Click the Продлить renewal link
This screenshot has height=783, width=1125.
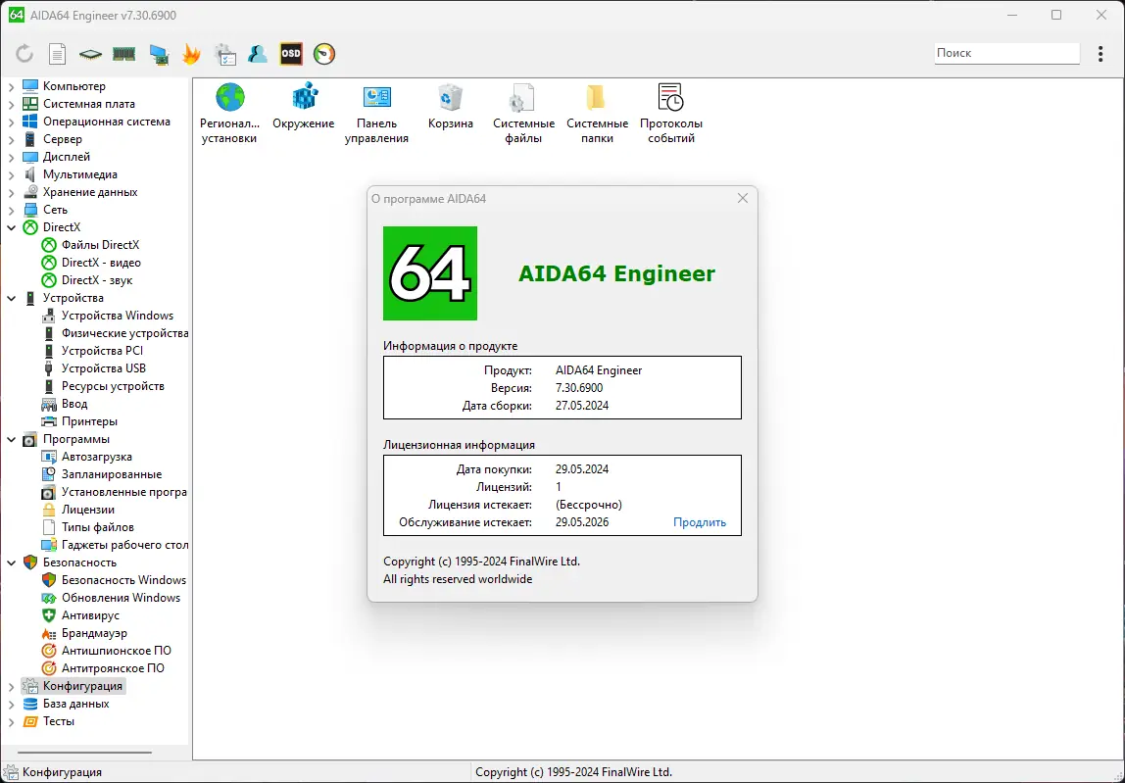click(700, 522)
